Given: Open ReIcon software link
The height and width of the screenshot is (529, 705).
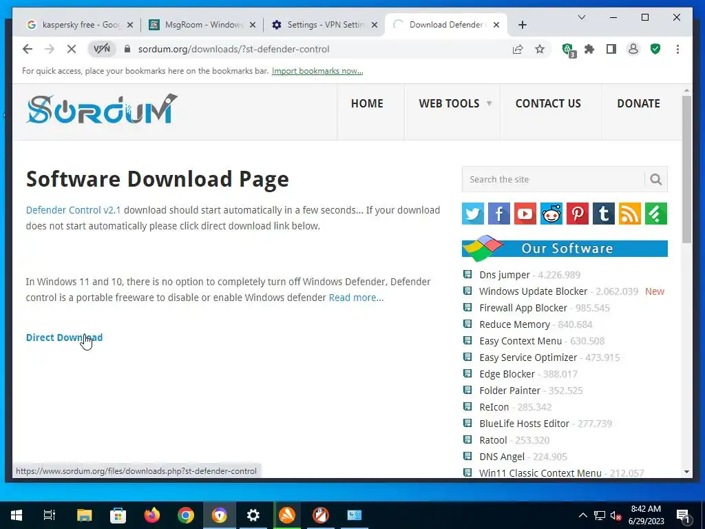Looking at the screenshot, I should tap(494, 407).
